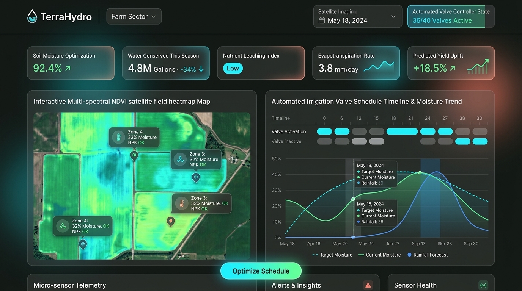Click the 4.8M Gallons value

[x=151, y=69]
